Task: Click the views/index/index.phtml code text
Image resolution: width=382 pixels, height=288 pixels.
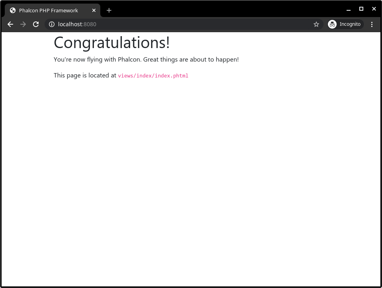Action: pyautogui.click(x=153, y=75)
